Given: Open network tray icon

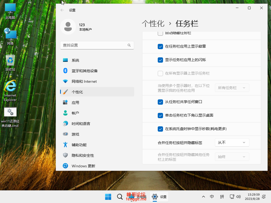Looking at the screenshot, I should 232,197.
